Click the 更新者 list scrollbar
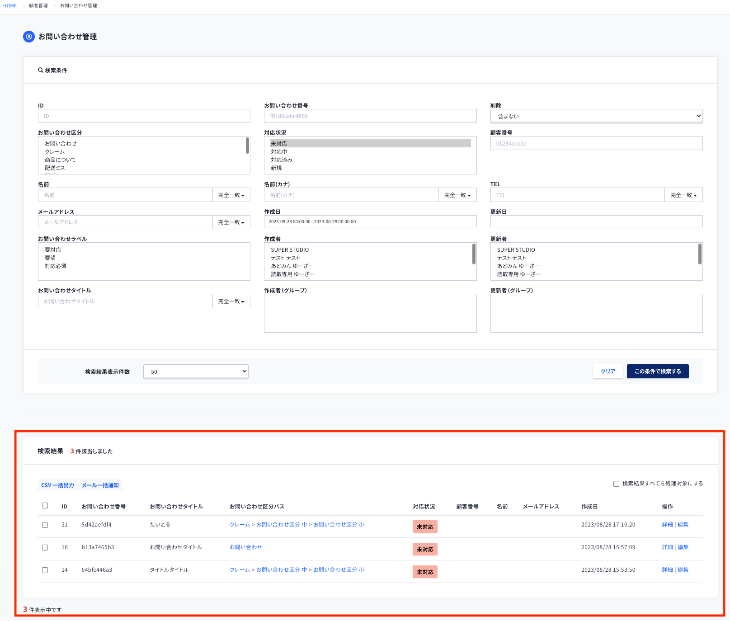 click(700, 254)
